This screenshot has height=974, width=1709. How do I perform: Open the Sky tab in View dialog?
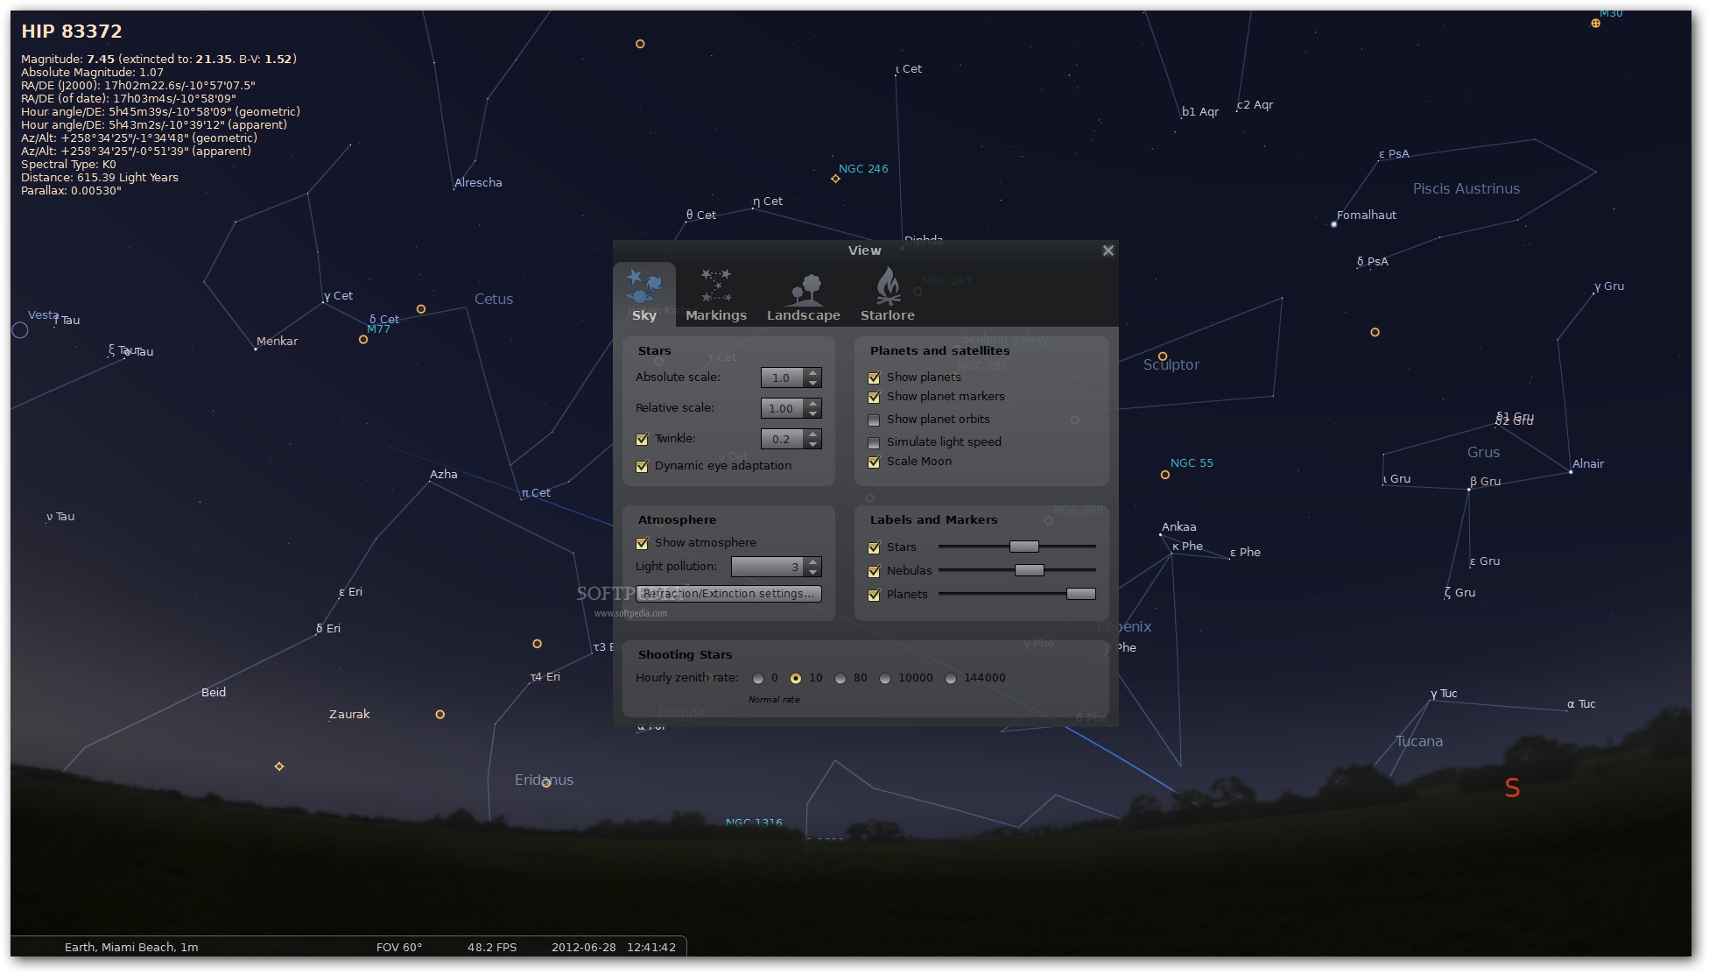[x=644, y=295]
